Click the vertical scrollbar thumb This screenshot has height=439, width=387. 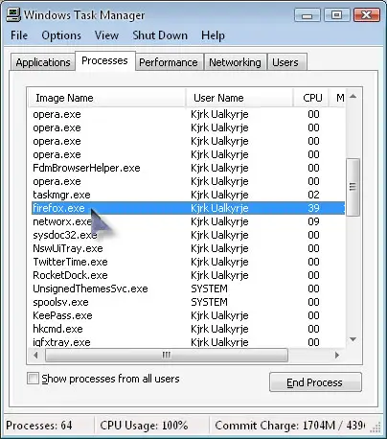point(353,187)
